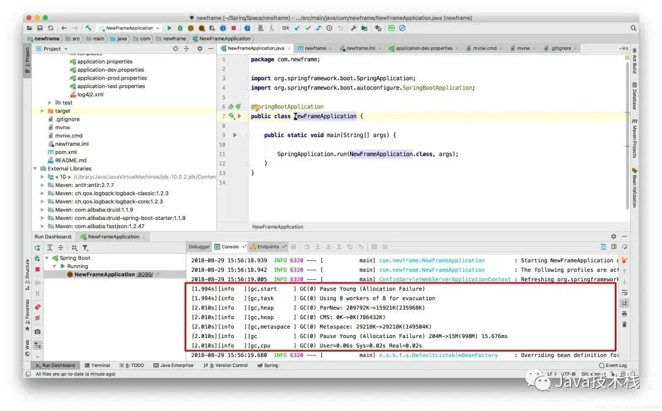Click the scroll-from-source target icon in Project panel
The image size is (662, 411).
(x=176, y=49)
